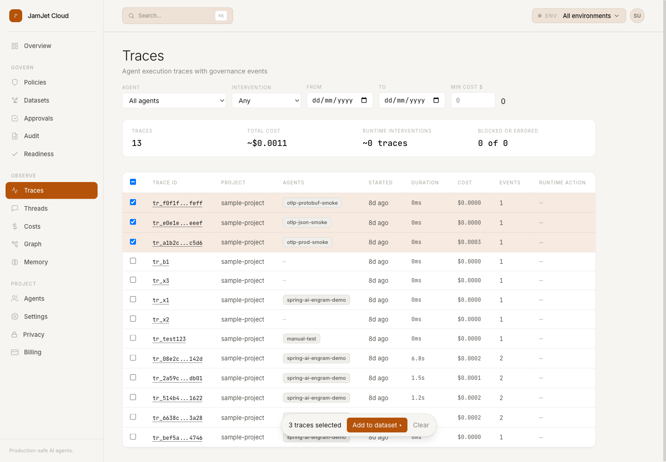Open the Intervention Any dropdown
666x462 pixels.
pos(266,101)
